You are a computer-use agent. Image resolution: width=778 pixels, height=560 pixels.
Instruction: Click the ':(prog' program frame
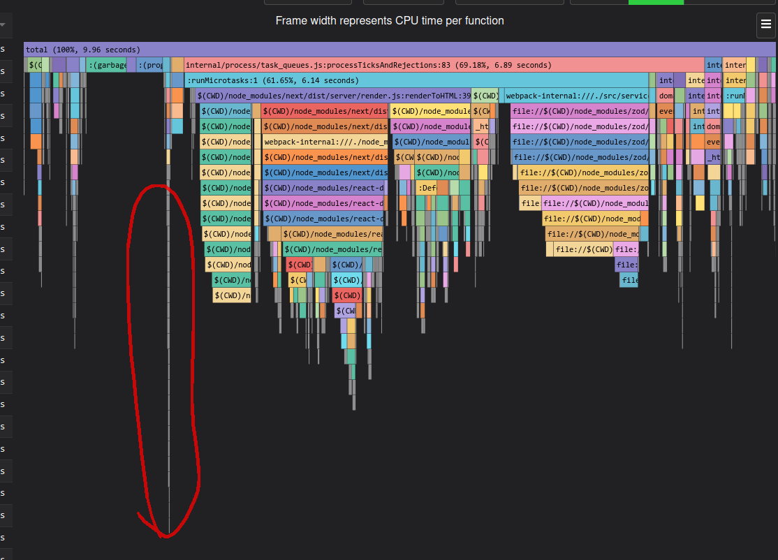(150, 65)
